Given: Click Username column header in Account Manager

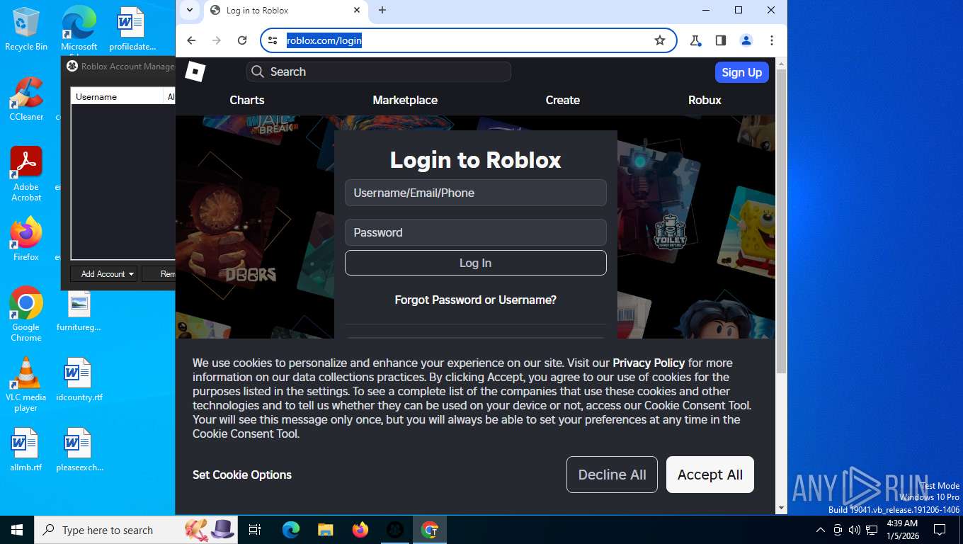Looking at the screenshot, I should (x=117, y=96).
